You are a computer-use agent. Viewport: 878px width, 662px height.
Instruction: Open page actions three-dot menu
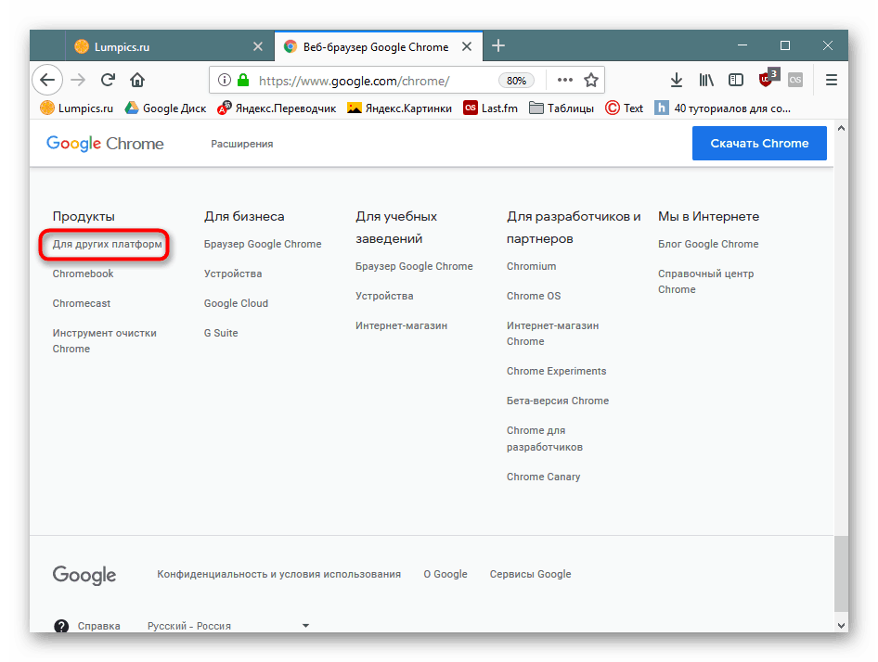point(565,80)
